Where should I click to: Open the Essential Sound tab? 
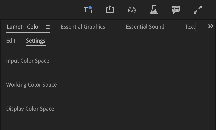pos(145,27)
